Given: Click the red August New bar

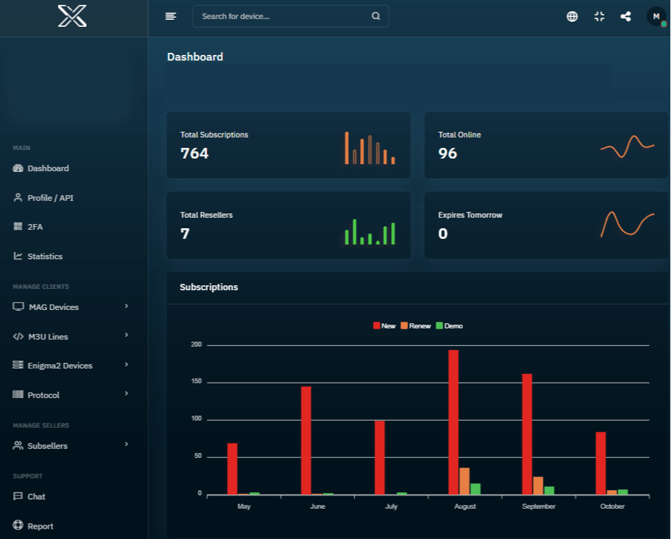Looking at the screenshot, I should [454, 421].
